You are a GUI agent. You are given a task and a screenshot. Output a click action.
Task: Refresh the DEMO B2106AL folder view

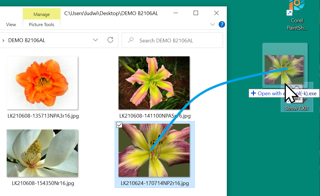110,40
